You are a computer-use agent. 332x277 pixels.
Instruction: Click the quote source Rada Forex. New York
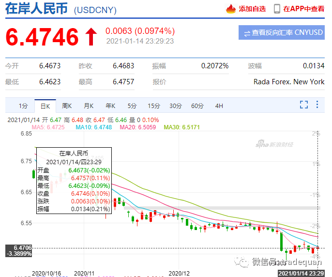coord(289,82)
